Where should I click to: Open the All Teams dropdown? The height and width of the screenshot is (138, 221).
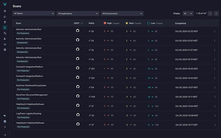click(34, 14)
